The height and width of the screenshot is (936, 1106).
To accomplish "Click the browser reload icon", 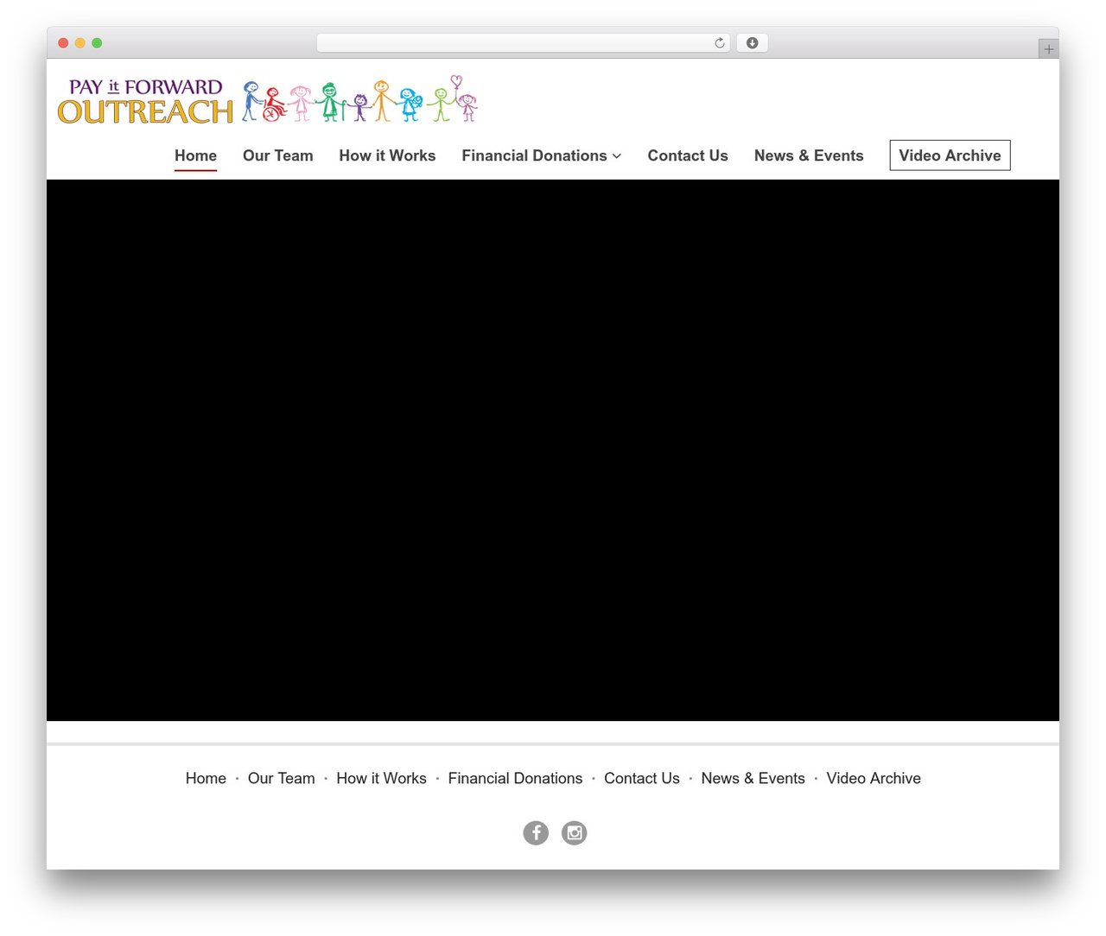I will click(720, 43).
